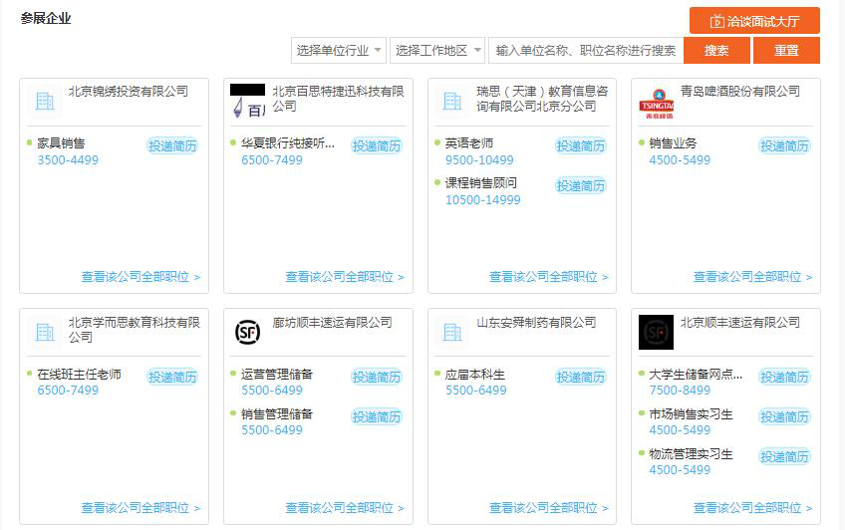Click building icon for 北京学而思教育科技

pos(44,332)
